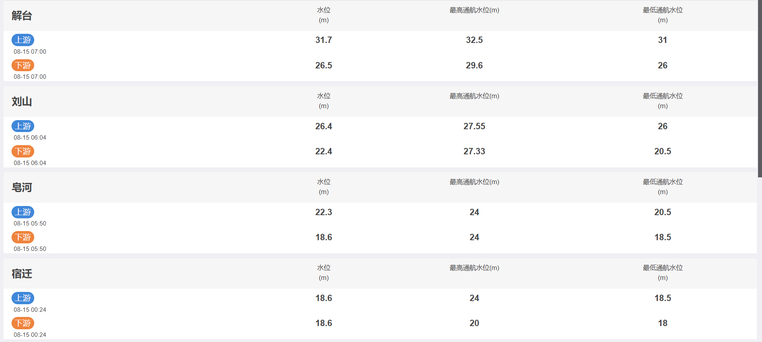The width and height of the screenshot is (762, 342).
Task: Click 宿迁 downstream highest navigable level 20
Action: click(x=474, y=323)
